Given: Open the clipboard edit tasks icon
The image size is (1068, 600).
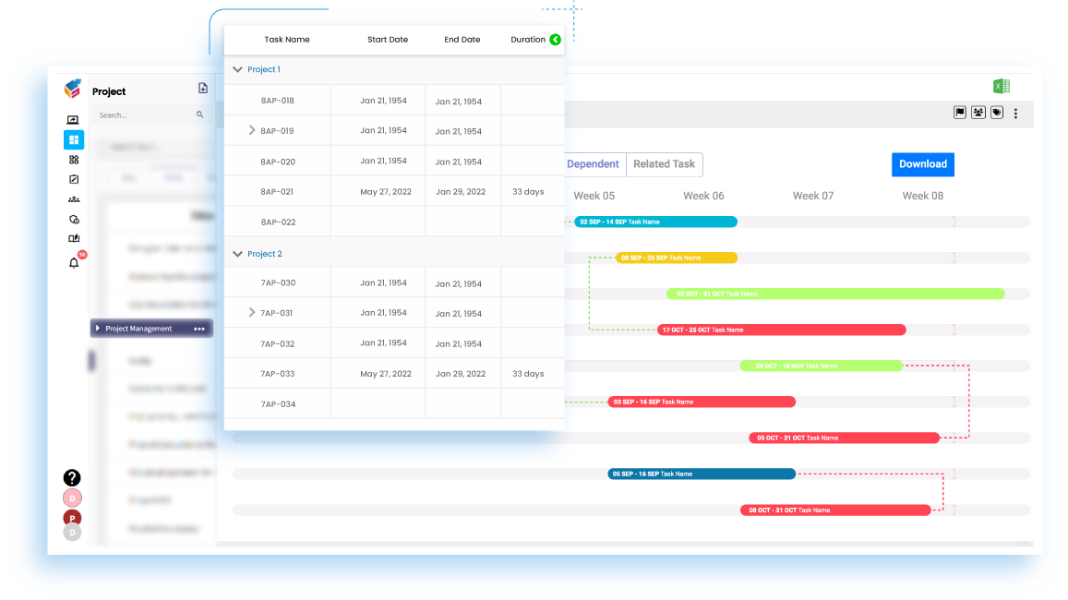Looking at the screenshot, I should click(x=74, y=179).
